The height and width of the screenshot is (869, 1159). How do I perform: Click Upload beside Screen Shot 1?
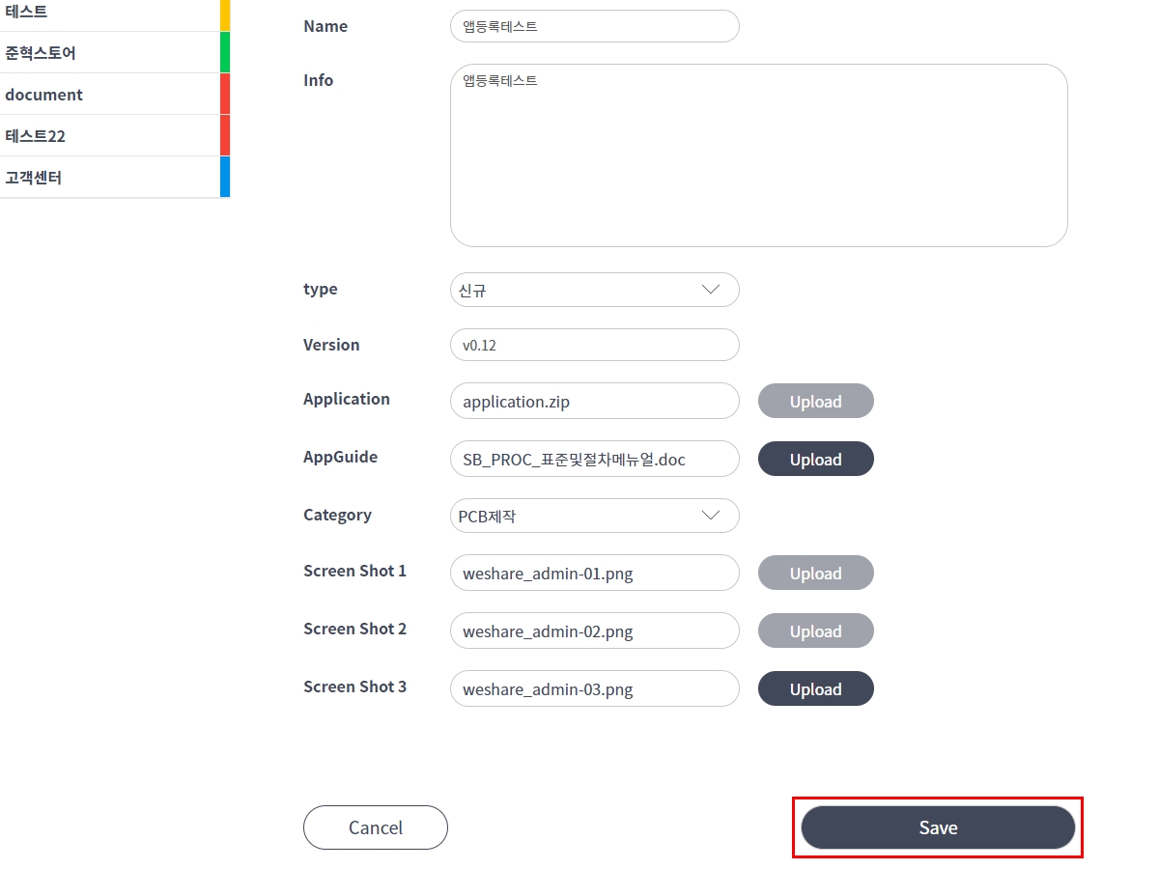click(815, 573)
